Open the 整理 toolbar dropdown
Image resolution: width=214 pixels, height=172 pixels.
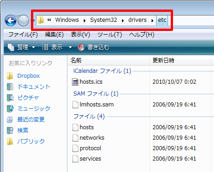click(x=21, y=47)
